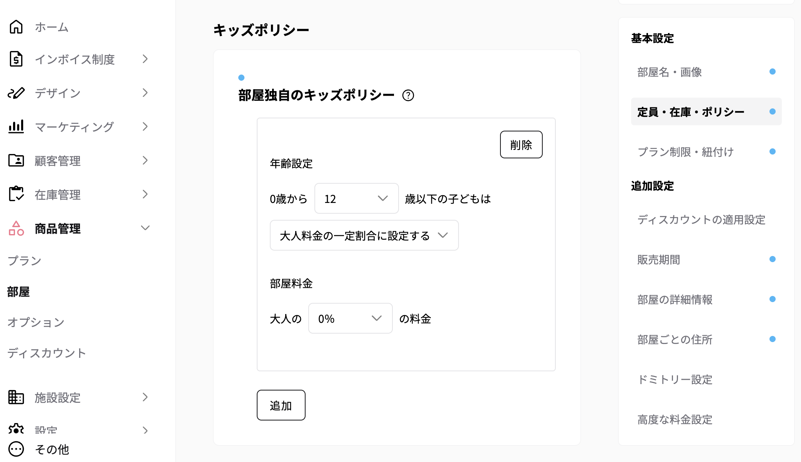Click the 商品管理 product management icon
Screen dimensions: 801x462
[16, 229]
